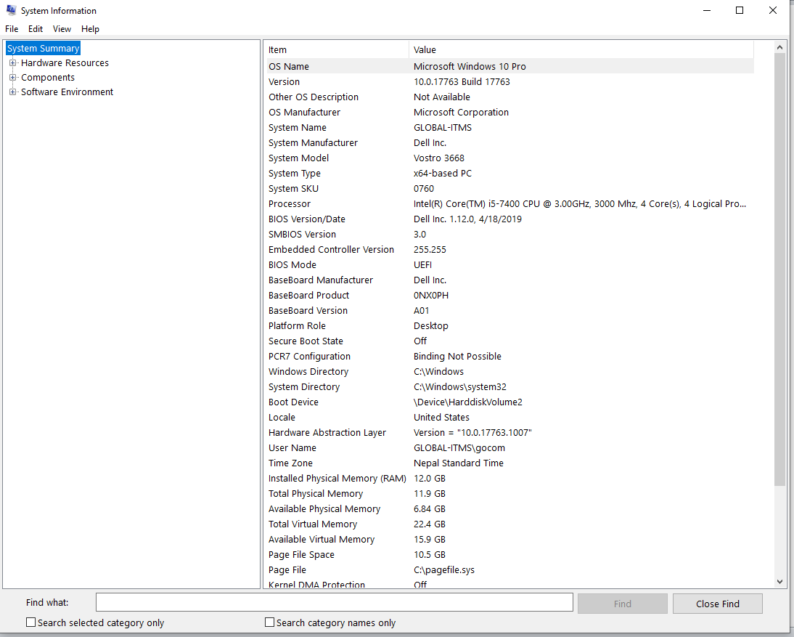Open the View menu
The image size is (794, 637).
[62, 29]
